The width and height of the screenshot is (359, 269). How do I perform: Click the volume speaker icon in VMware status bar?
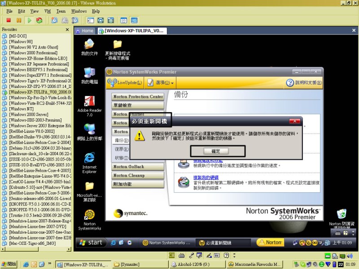tap(350, 256)
